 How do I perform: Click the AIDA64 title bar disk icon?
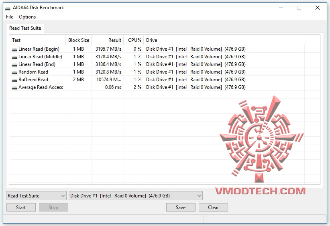(8, 8)
